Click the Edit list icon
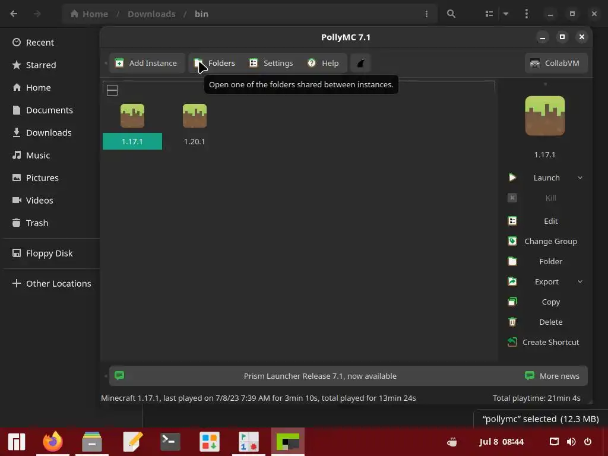This screenshot has width=608, height=456. 512,221
